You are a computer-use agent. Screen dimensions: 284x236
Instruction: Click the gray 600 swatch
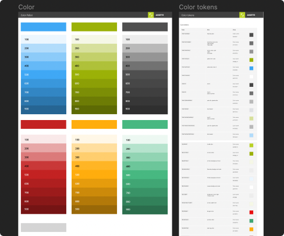(x=145, y=83)
